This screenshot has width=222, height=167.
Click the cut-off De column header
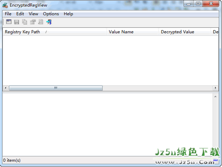click(x=215, y=32)
